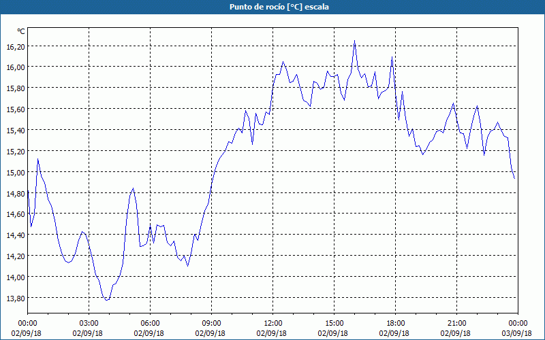Select the 16,00 label on the y-axis

pyautogui.click(x=16, y=67)
